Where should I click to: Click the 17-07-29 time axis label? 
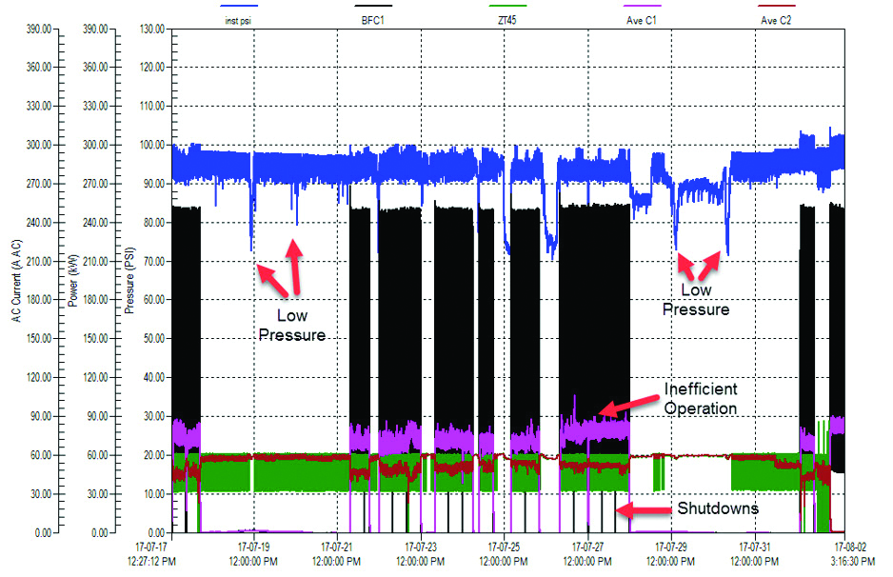pos(671,554)
